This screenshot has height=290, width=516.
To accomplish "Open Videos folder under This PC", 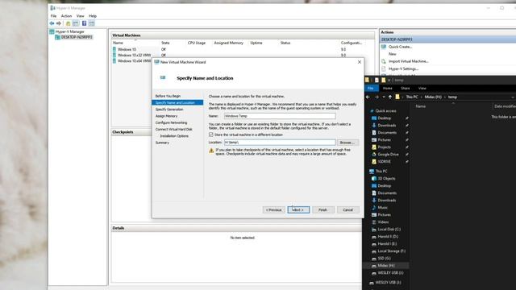I will click(383, 222).
